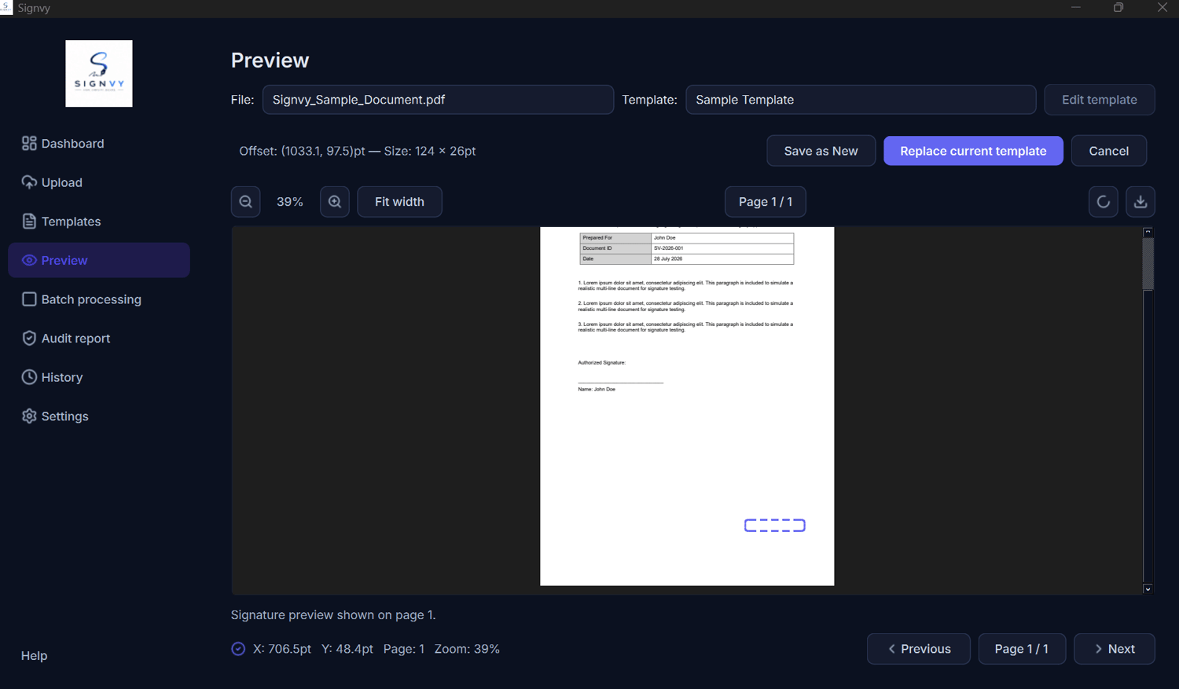The width and height of the screenshot is (1179, 689).
Task: Click 'Signature preview shown on page 1.' text
Action: click(x=333, y=615)
